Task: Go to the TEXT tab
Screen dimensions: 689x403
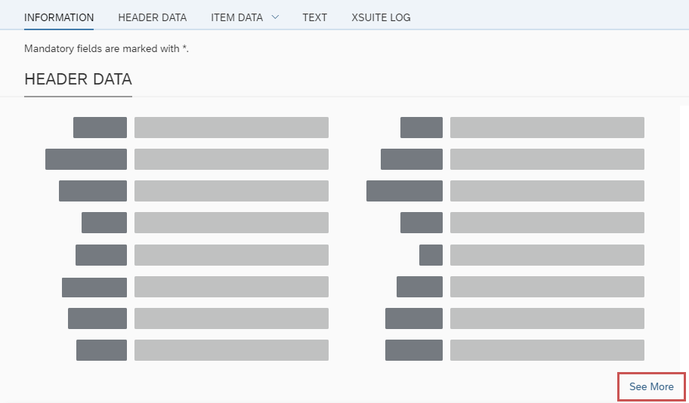Action: click(x=314, y=17)
